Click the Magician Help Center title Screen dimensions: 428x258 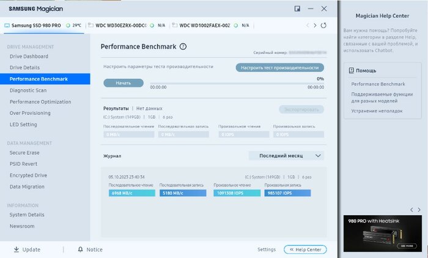click(x=382, y=16)
